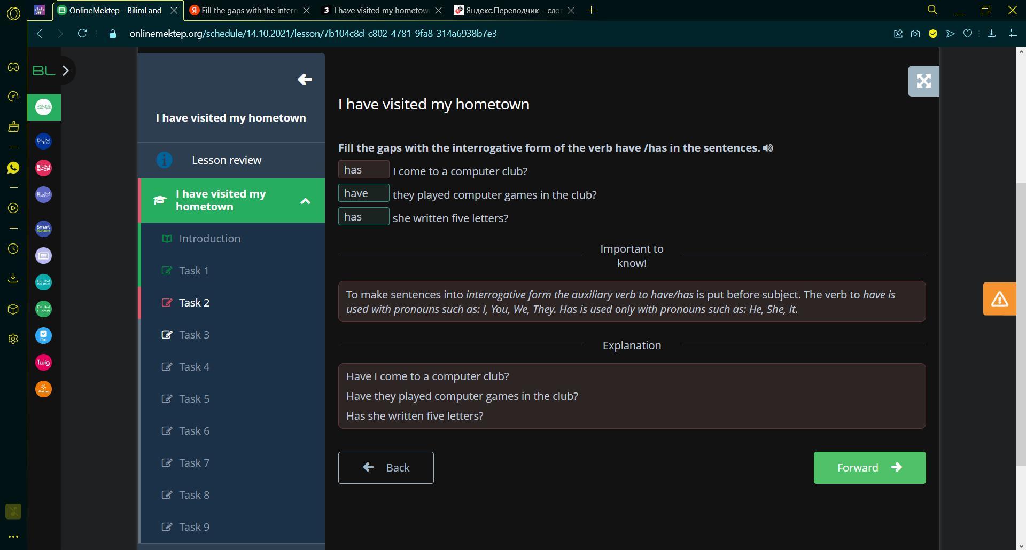Collapse the 'I have visited my hometown' section
Image resolution: width=1026 pixels, height=550 pixels.
click(306, 201)
